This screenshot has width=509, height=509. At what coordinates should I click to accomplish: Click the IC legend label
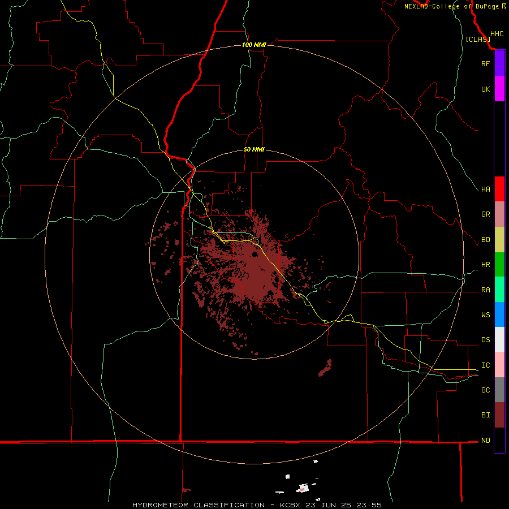pos(486,365)
